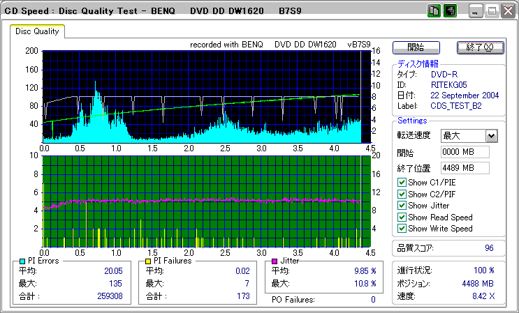Toggle the Show Read Speed checkbox

(x=402, y=217)
